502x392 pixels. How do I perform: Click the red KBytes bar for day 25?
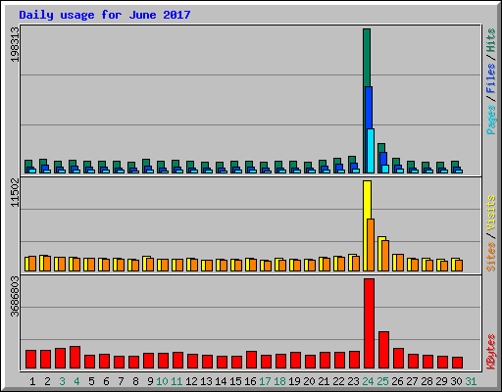(383, 350)
